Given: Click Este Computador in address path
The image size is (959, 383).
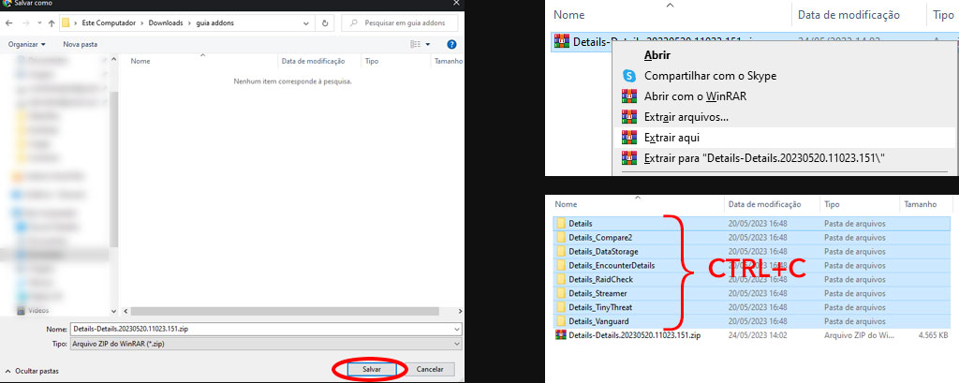Looking at the screenshot, I should (107, 23).
